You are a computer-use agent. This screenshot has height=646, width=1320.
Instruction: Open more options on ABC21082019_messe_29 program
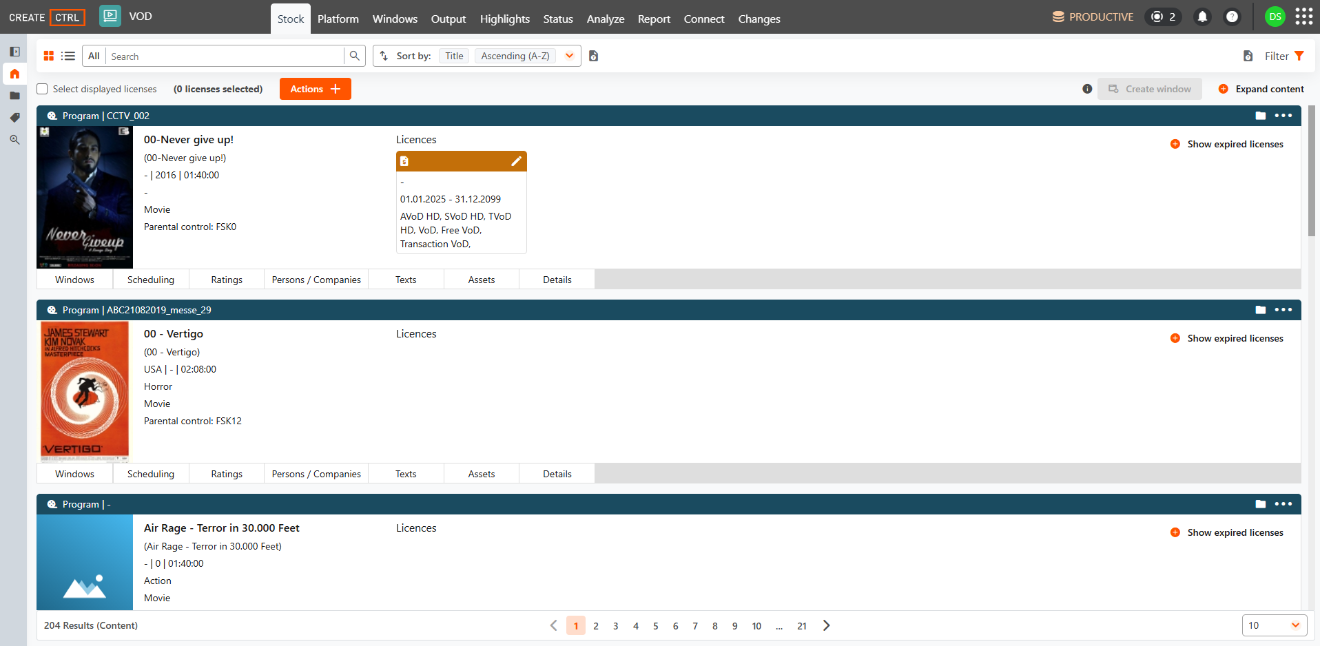click(x=1283, y=310)
